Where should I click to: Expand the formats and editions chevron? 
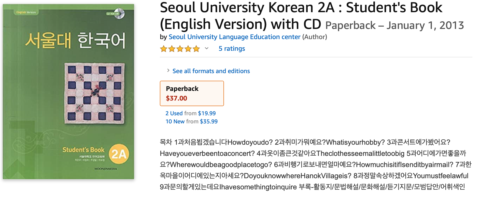click(168, 71)
